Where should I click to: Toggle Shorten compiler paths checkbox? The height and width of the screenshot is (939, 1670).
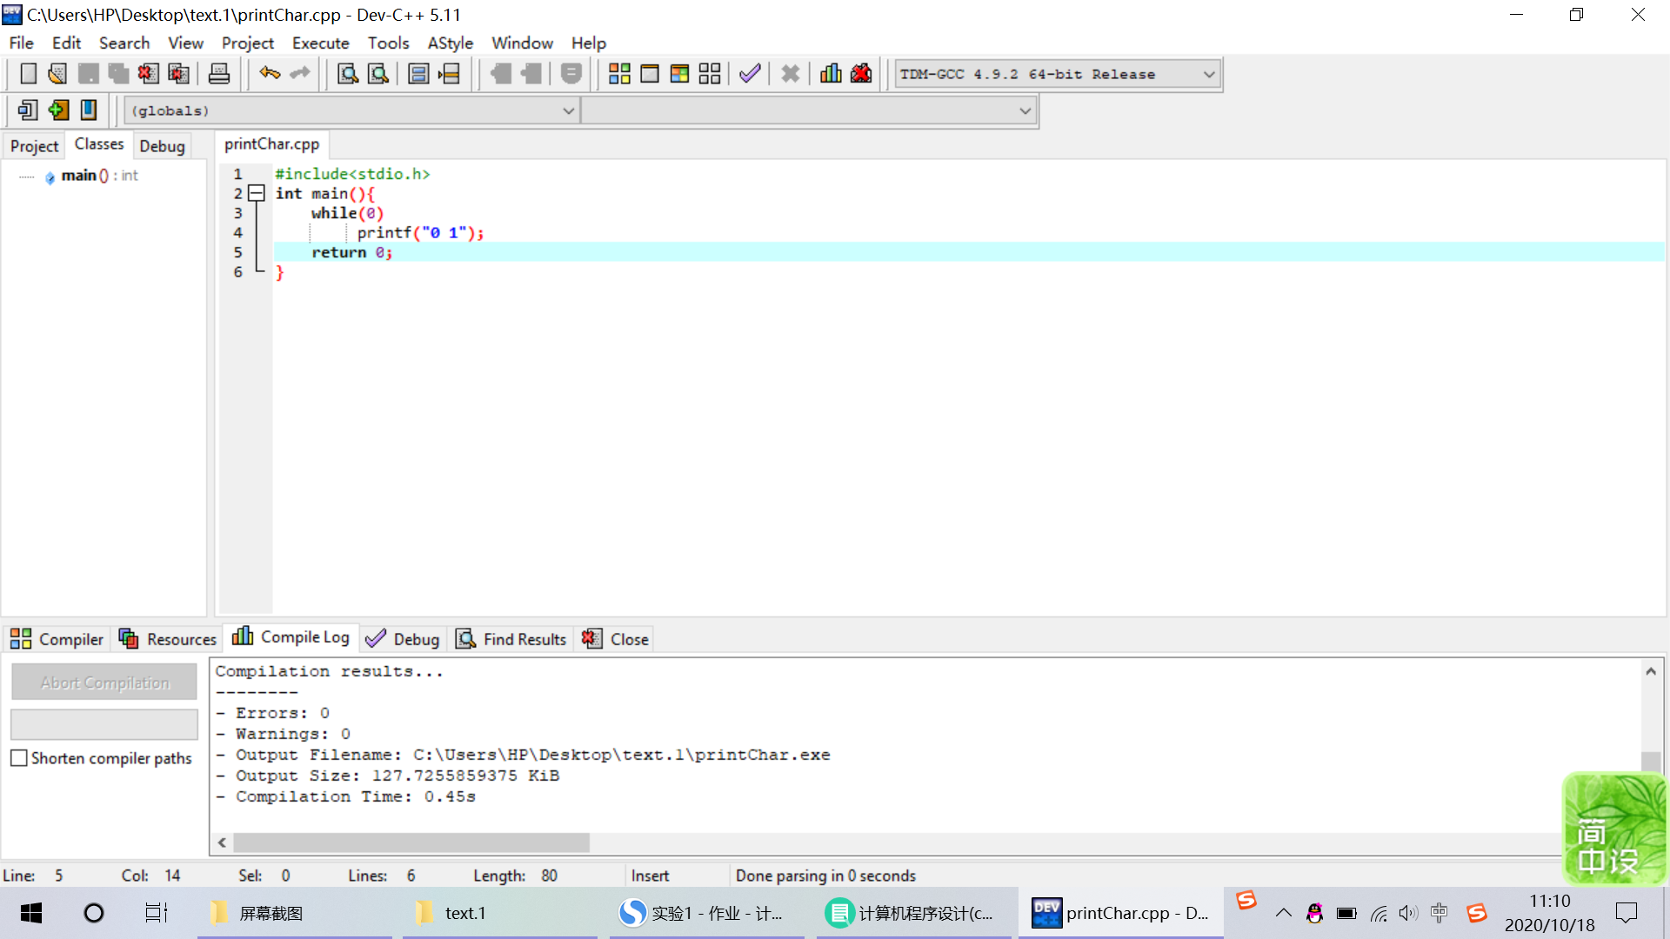[x=19, y=758]
